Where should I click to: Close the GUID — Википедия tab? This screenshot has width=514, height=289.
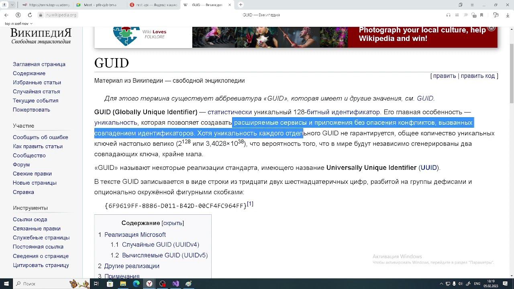tap(230, 5)
